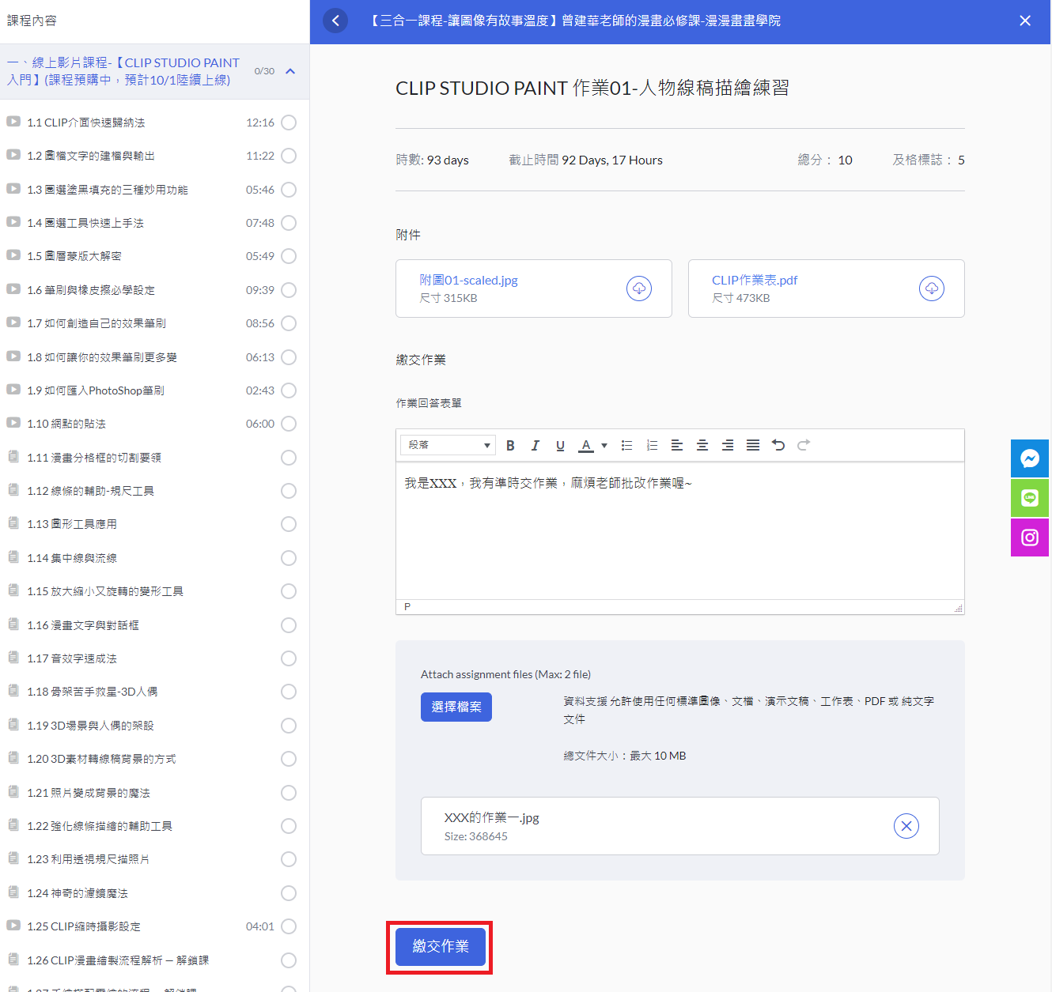Click the document icon for lesson 1.11

(x=13, y=456)
